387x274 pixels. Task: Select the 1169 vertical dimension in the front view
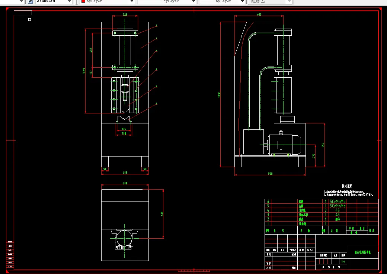point(84,71)
